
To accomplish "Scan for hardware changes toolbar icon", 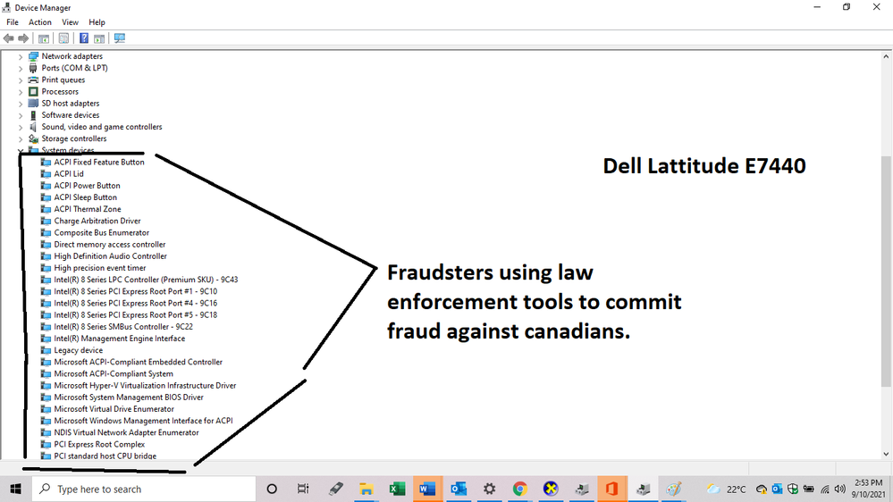I will click(x=120, y=38).
